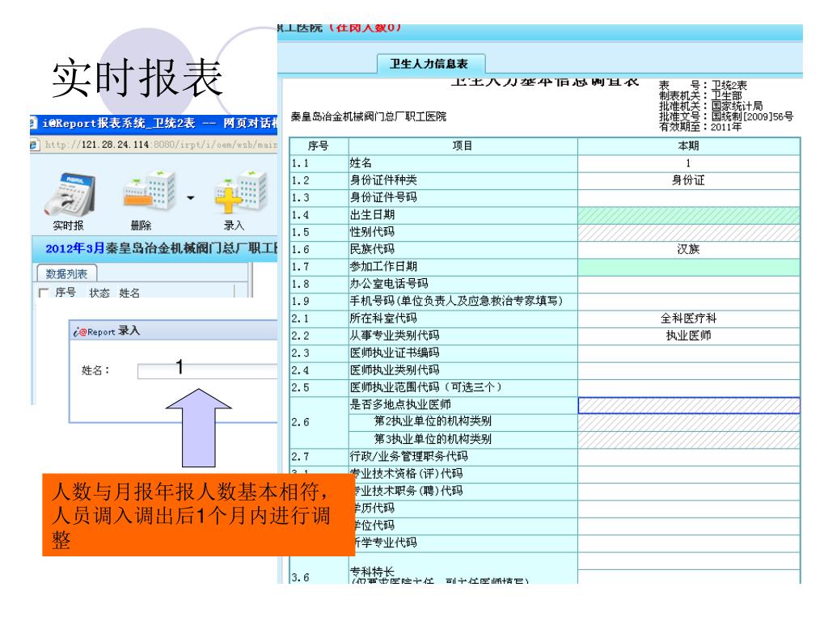
Task: Click the 出生日期 green hatched cell
Action: (x=689, y=215)
